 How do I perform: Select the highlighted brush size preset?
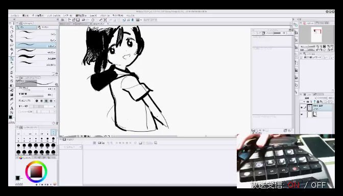[x=54, y=133]
